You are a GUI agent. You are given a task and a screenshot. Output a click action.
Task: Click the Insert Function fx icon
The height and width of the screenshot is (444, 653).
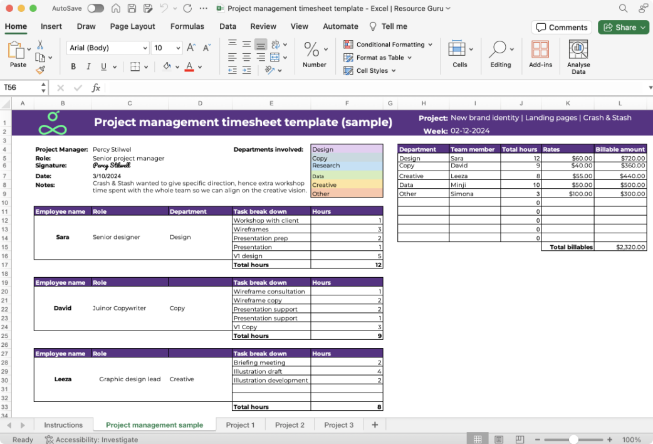pos(96,88)
